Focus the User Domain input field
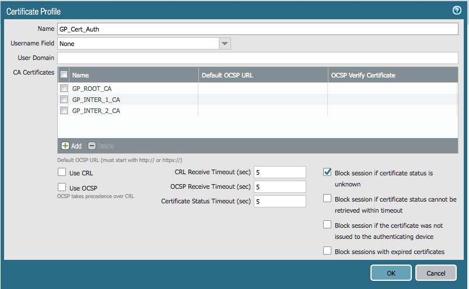 coord(257,58)
